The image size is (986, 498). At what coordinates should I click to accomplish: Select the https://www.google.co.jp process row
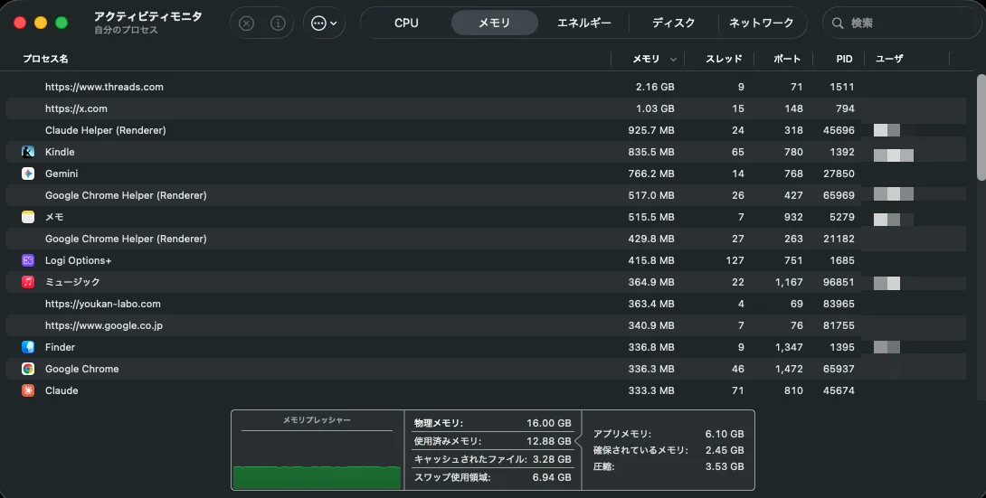coord(486,325)
